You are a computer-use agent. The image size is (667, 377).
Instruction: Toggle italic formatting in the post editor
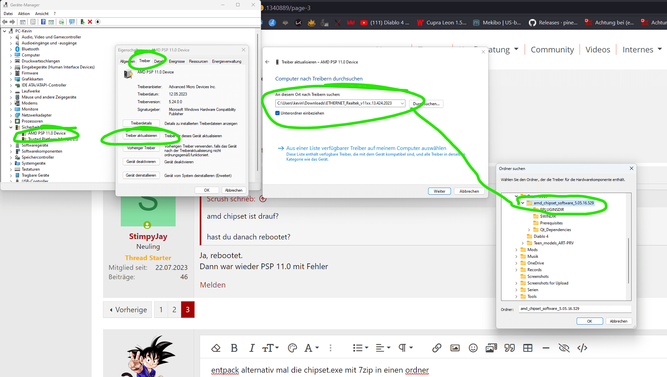252,348
